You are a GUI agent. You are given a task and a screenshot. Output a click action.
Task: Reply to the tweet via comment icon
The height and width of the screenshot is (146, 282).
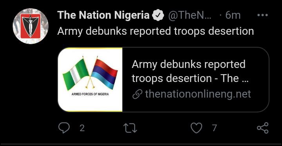64,128
